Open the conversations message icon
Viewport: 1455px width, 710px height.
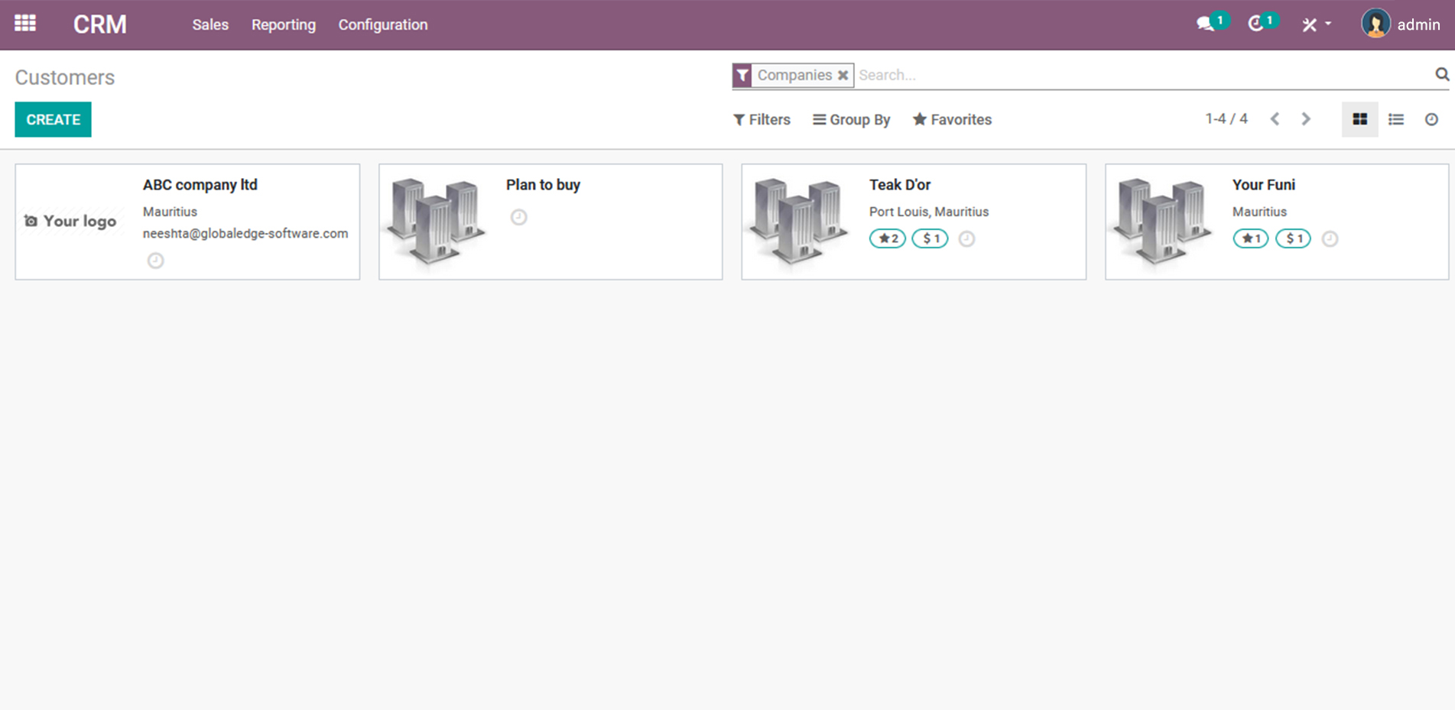[1206, 24]
